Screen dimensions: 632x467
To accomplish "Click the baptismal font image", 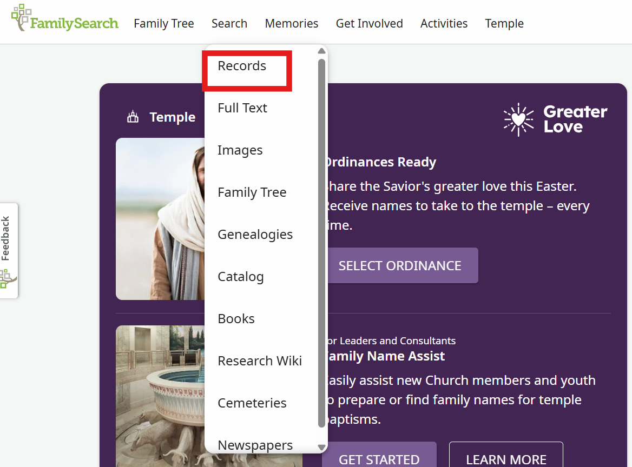I will pos(160,396).
